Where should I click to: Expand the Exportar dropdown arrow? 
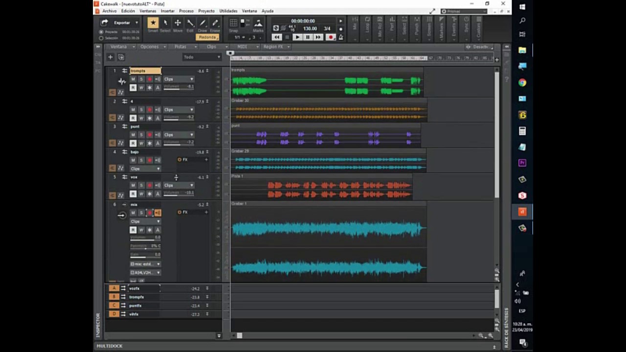136,22
